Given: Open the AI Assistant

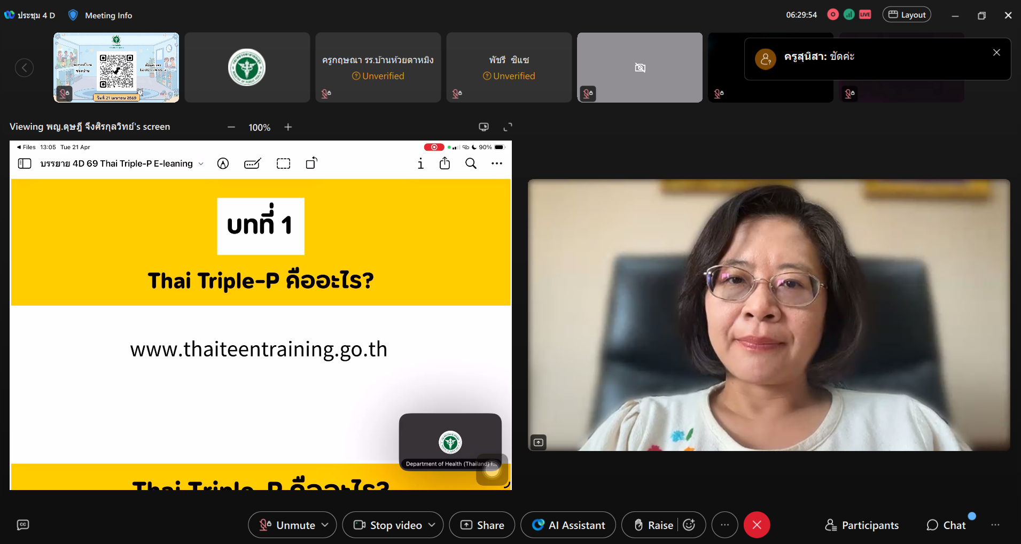Looking at the screenshot, I should pyautogui.click(x=568, y=525).
